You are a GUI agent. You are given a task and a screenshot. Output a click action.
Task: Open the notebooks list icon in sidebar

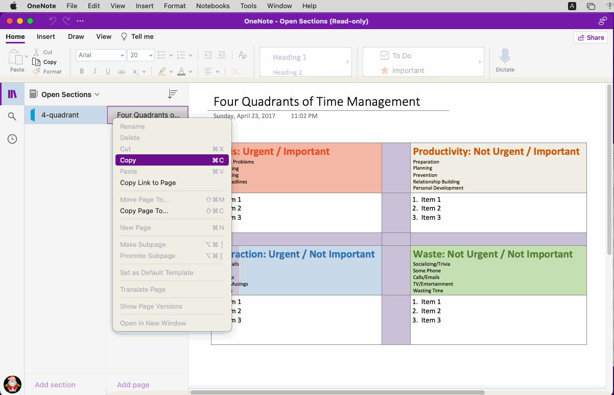[12, 94]
